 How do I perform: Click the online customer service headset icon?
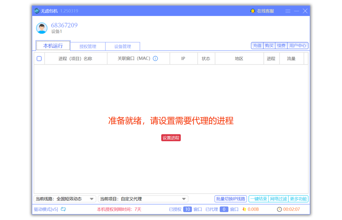[x=253, y=11]
